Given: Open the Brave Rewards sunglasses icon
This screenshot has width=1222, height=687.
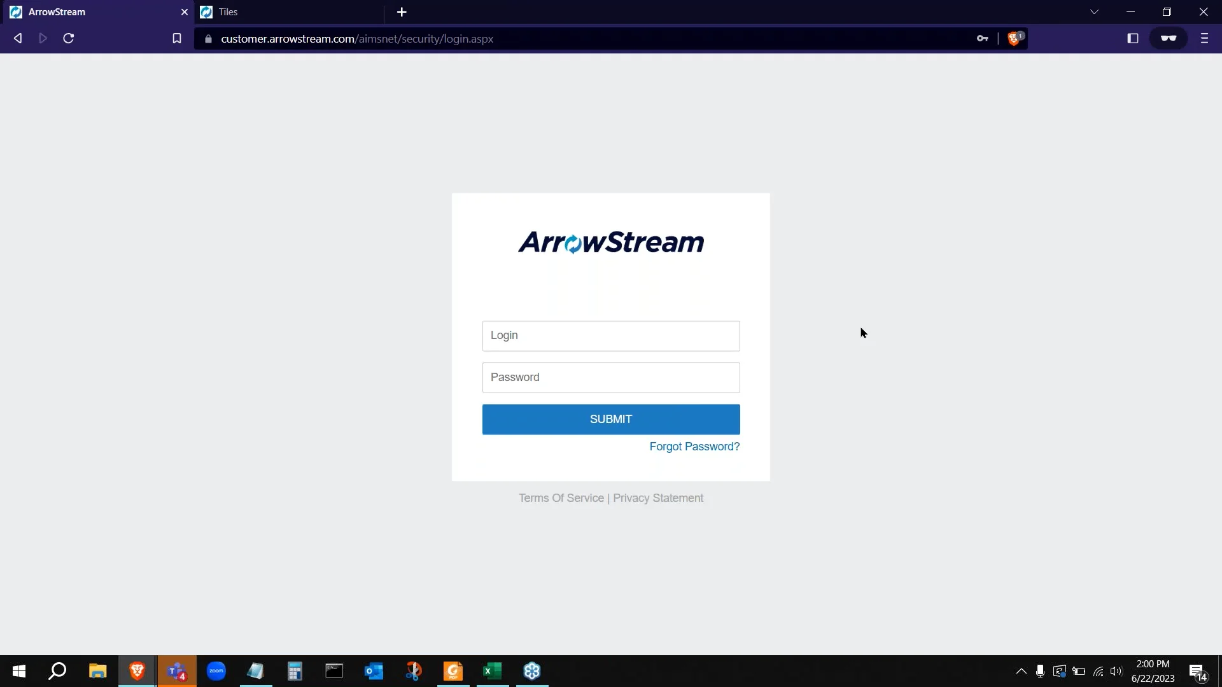Looking at the screenshot, I should [1169, 38].
